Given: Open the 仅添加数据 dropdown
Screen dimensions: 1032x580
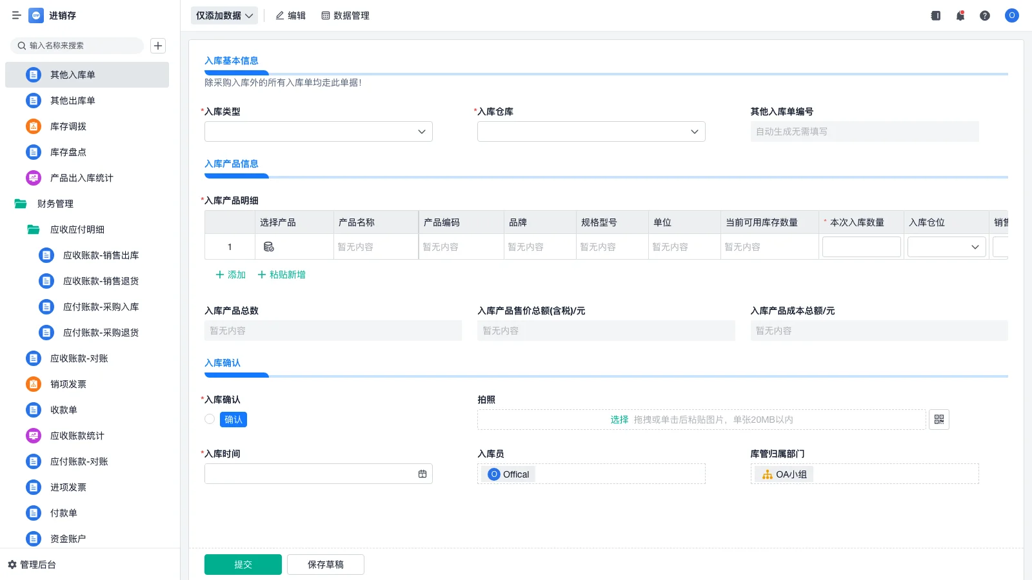Looking at the screenshot, I should 224,15.
